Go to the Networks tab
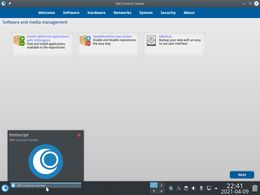 tap(122, 13)
